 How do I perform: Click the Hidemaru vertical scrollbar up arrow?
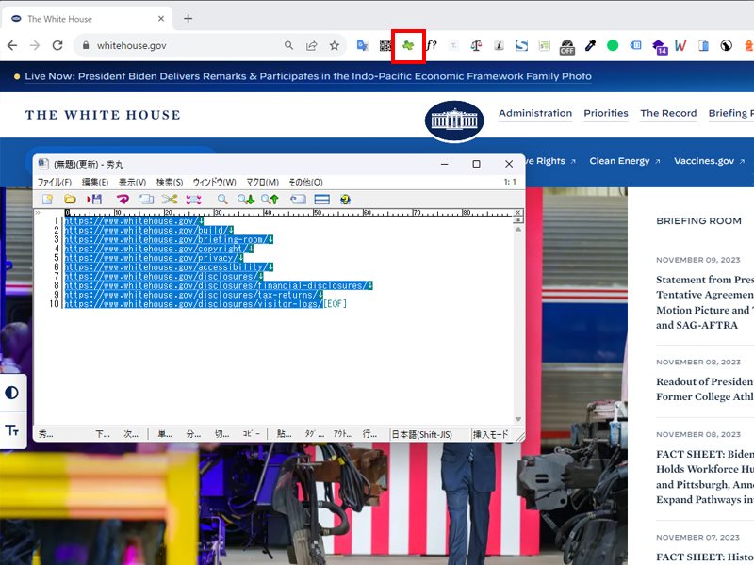[x=517, y=229]
